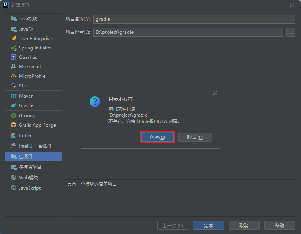Choose Java Enterprise project type
Viewport: 301px width, 234px height.
(x=33, y=38)
